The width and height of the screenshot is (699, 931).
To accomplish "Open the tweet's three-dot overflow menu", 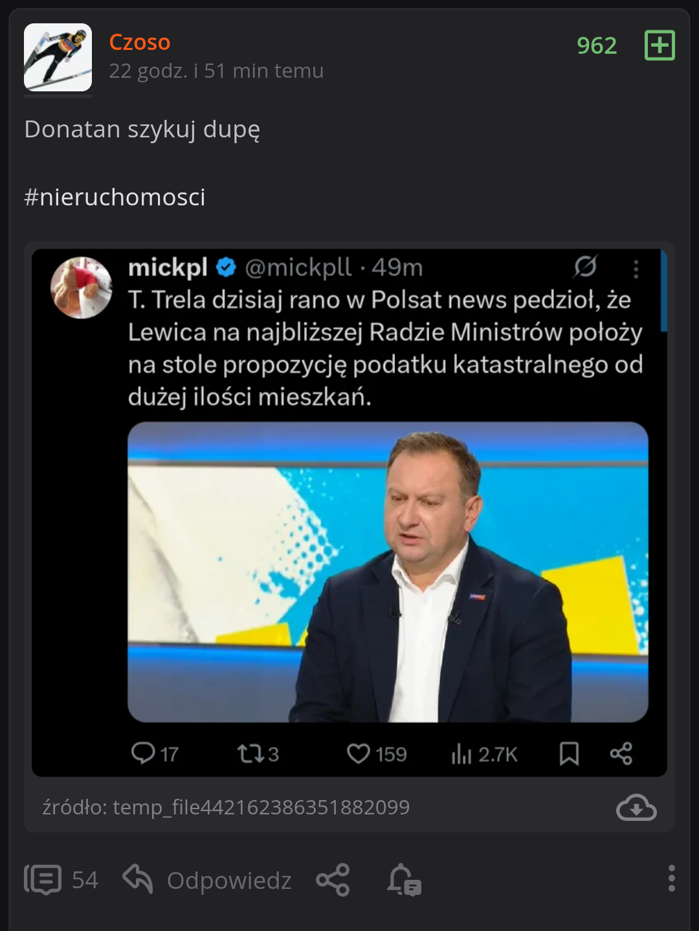I will tap(636, 269).
